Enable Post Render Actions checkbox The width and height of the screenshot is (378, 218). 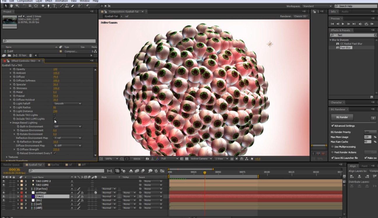click(332, 152)
